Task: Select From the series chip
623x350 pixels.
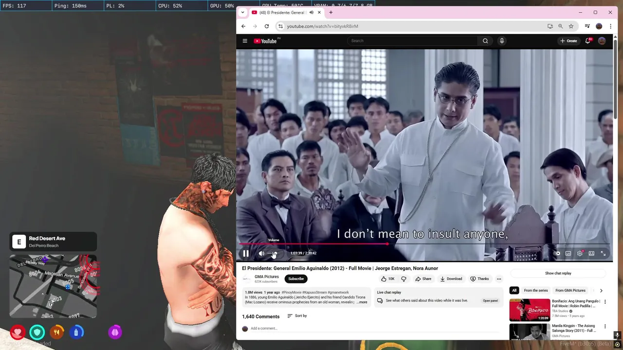Action: pos(536,290)
